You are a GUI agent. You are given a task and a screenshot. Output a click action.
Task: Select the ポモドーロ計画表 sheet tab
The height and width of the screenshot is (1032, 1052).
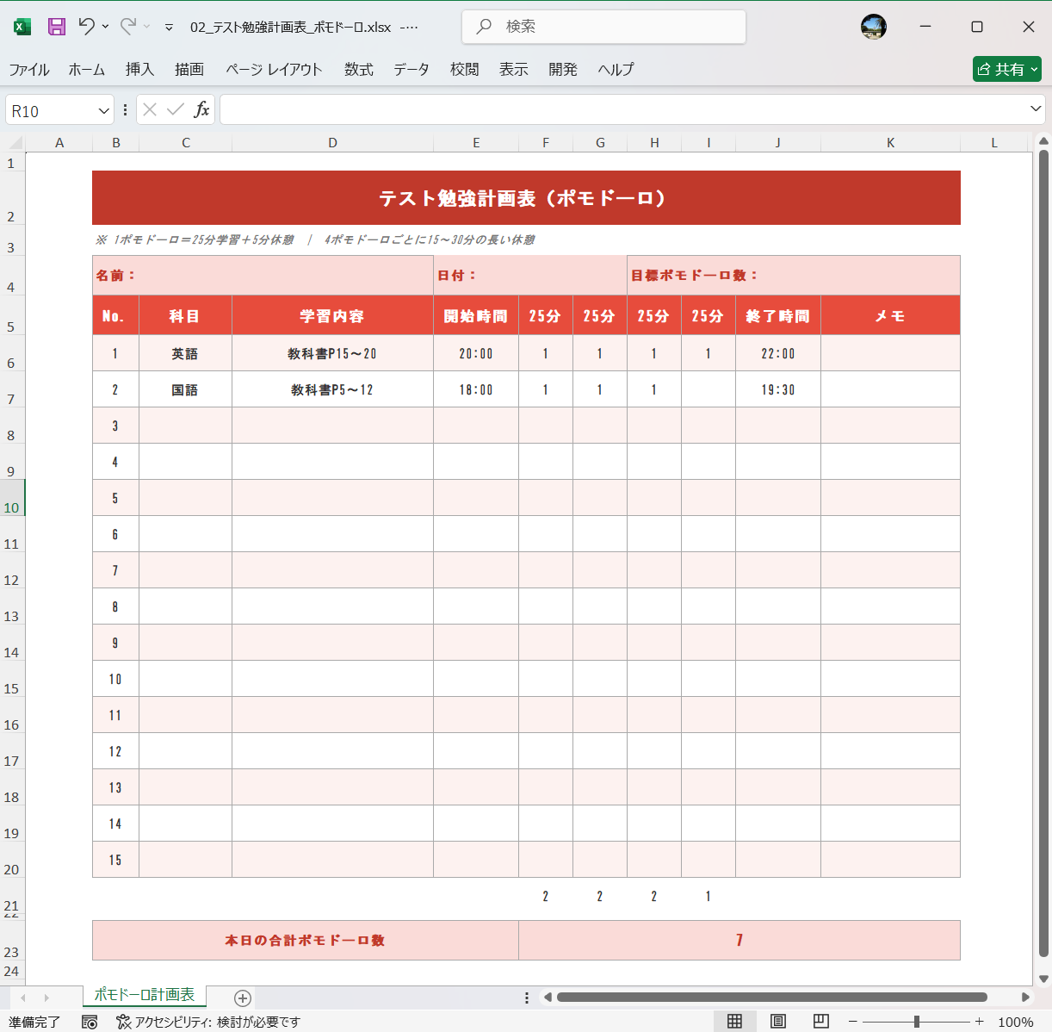[145, 995]
